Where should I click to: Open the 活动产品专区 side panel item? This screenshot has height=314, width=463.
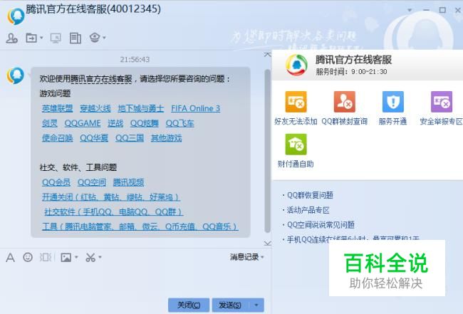click(x=308, y=210)
